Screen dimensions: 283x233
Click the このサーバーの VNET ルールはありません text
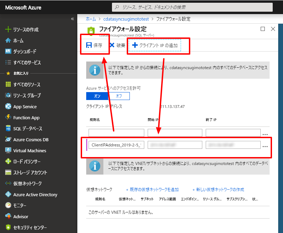coord(121,212)
